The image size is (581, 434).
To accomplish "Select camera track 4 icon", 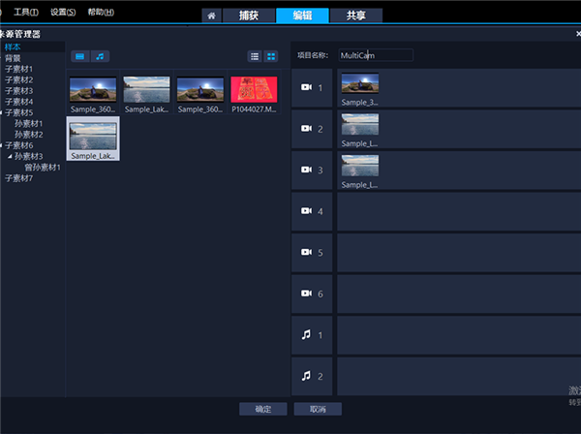I will click(306, 210).
